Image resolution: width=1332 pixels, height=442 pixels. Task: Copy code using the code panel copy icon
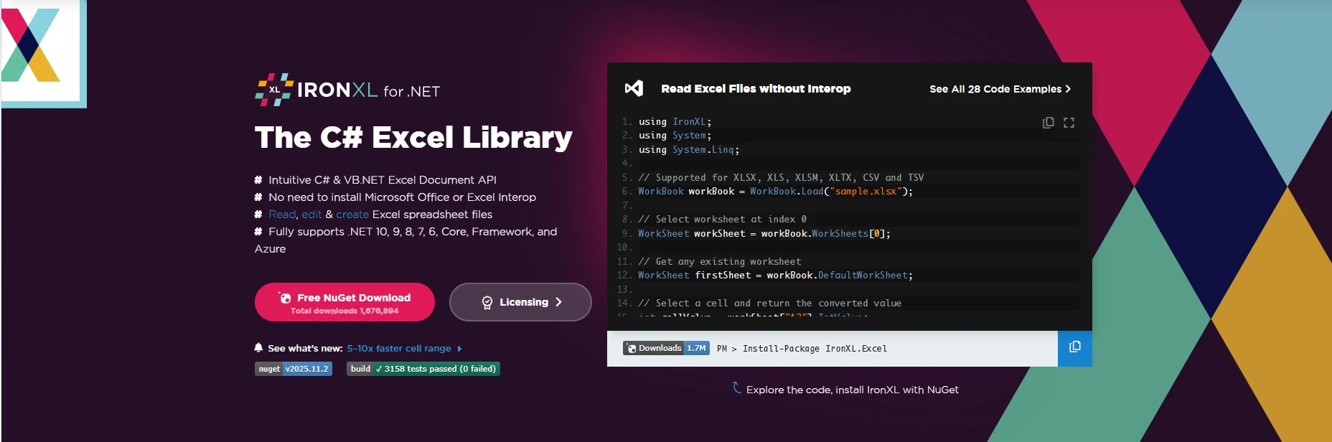1048,123
